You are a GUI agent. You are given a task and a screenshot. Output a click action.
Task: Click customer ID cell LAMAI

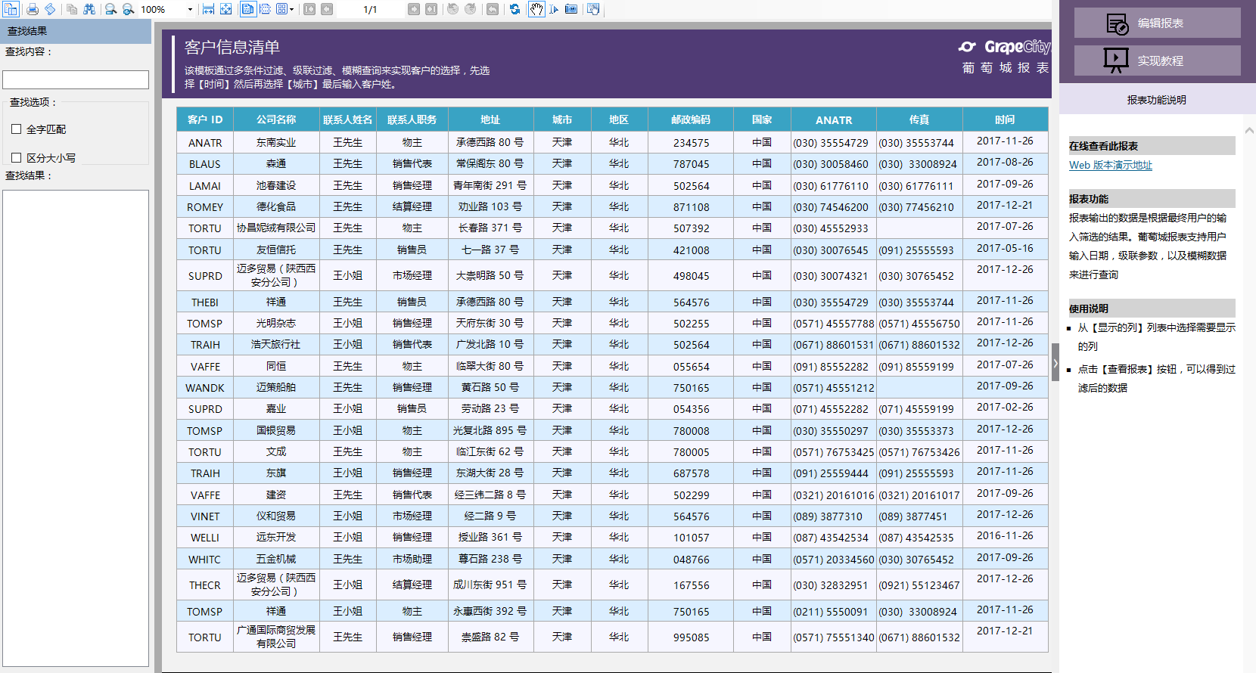(x=205, y=185)
